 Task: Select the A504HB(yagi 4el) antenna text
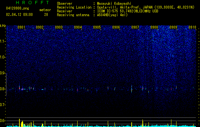(x=112, y=15)
